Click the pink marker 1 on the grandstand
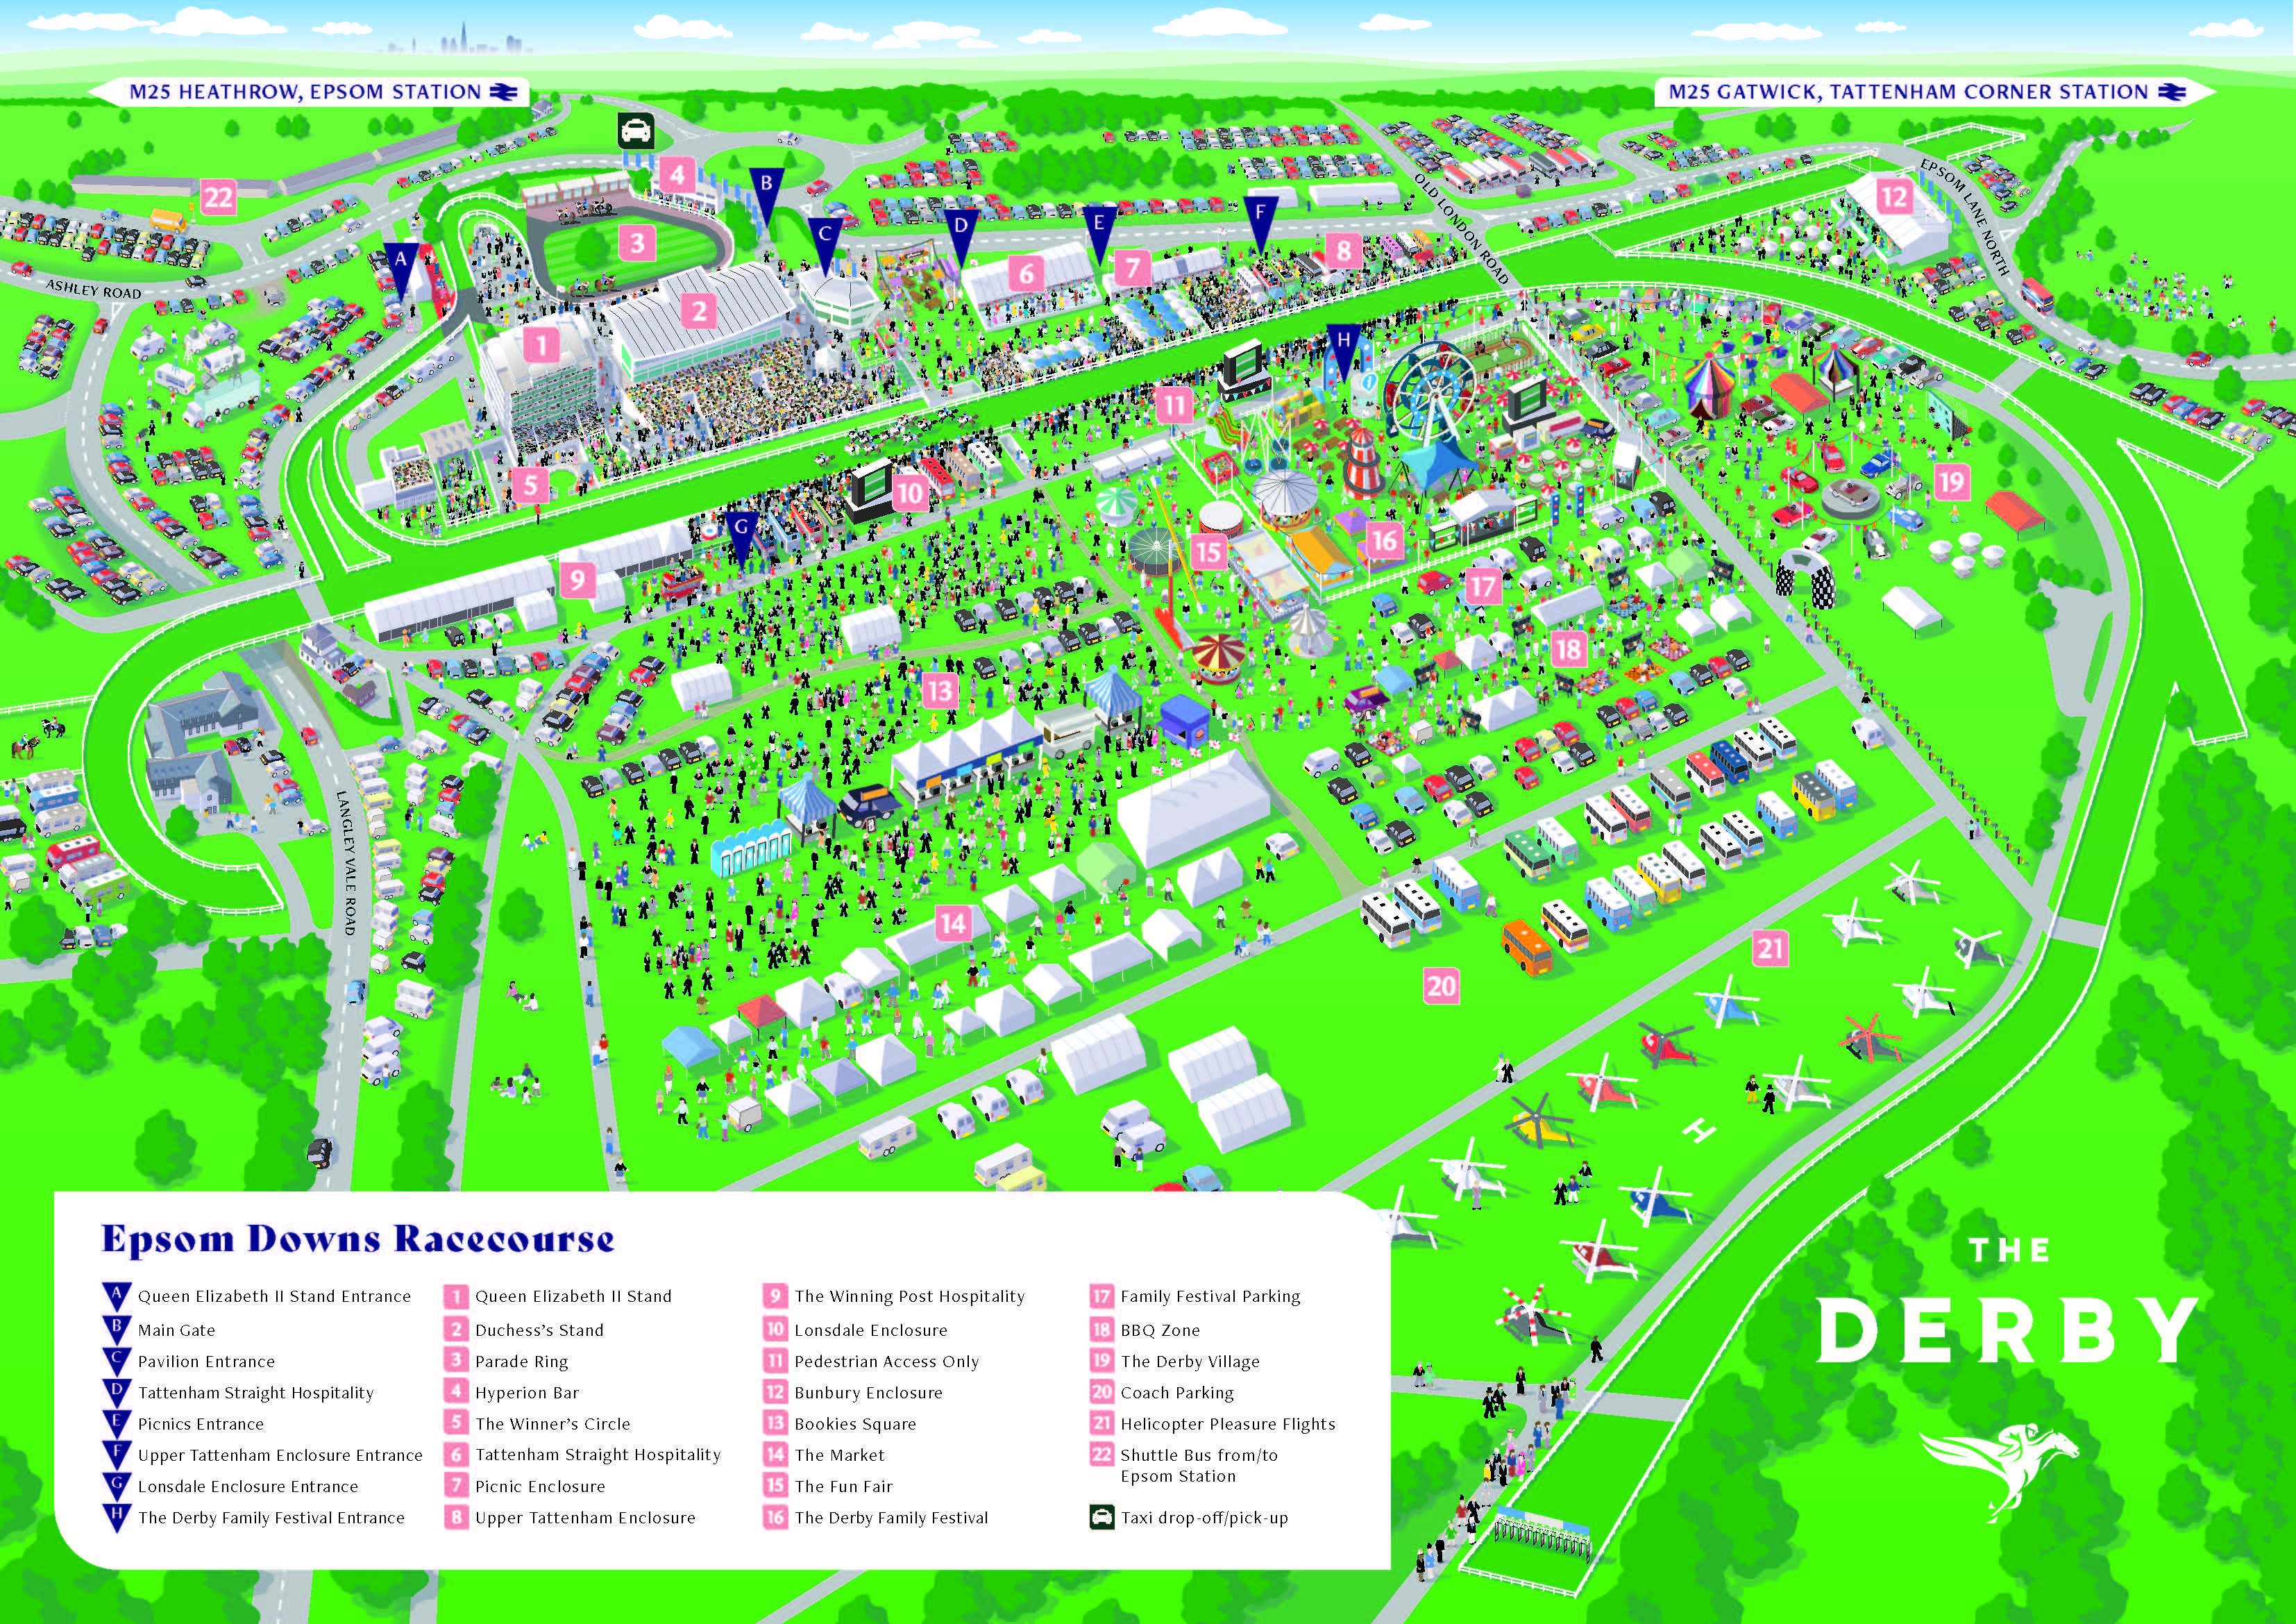 pos(542,345)
